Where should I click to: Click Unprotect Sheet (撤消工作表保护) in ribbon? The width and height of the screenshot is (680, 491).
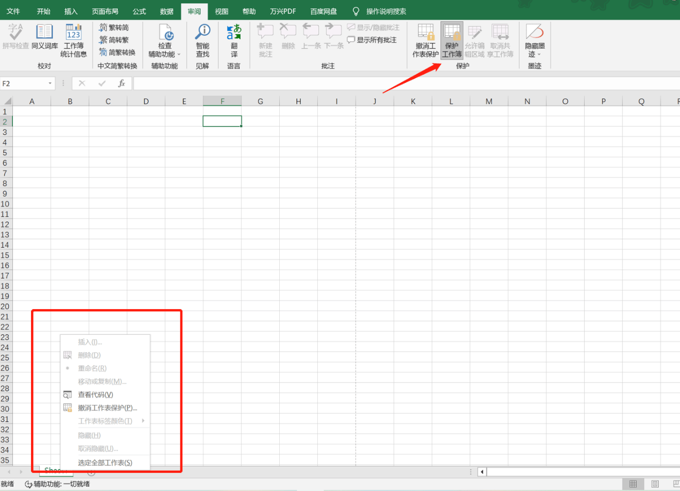click(x=426, y=41)
